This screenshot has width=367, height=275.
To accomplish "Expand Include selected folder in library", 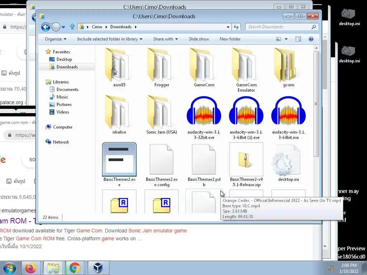I will pos(110,39).
